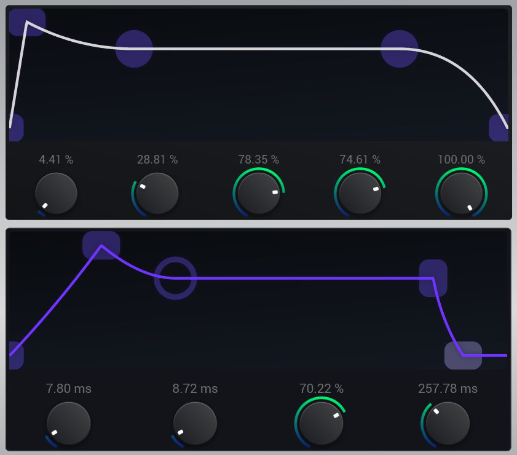
Task: Click the white envelope's right end handle
Action: (500, 127)
